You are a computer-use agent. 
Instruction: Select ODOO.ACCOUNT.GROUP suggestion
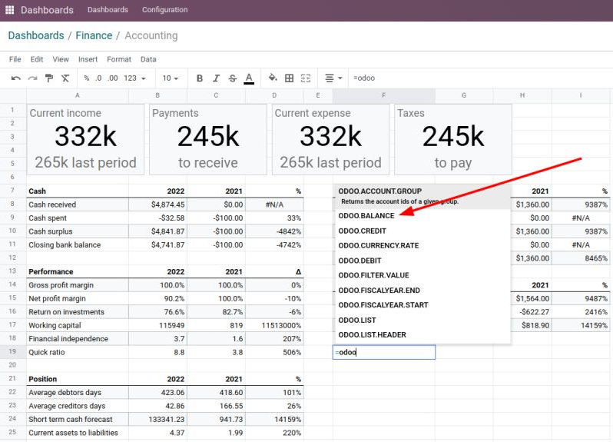coord(422,196)
